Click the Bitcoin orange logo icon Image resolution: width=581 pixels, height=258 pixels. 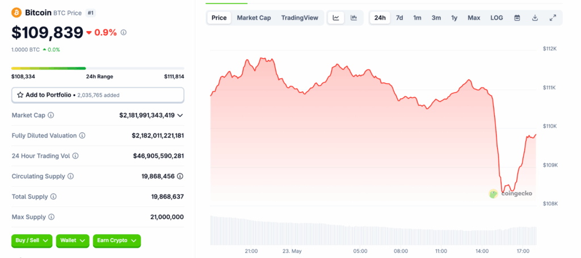click(x=16, y=12)
